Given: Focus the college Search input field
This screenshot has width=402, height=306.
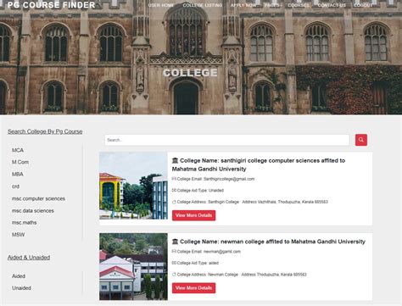Looking at the screenshot, I should point(227,140).
